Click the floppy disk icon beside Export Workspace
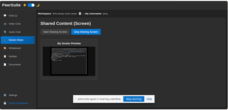 coord(5,103)
